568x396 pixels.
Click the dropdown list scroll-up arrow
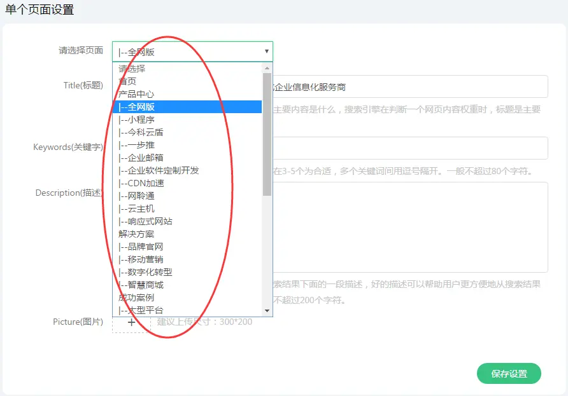[x=267, y=68]
